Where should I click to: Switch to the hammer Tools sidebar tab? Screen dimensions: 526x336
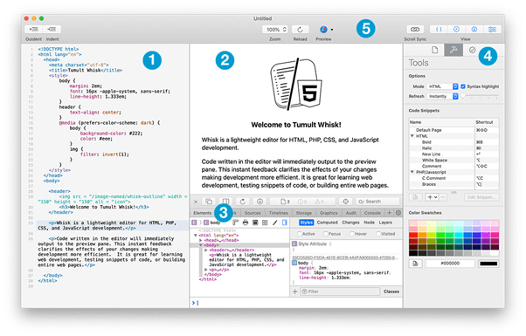(453, 50)
